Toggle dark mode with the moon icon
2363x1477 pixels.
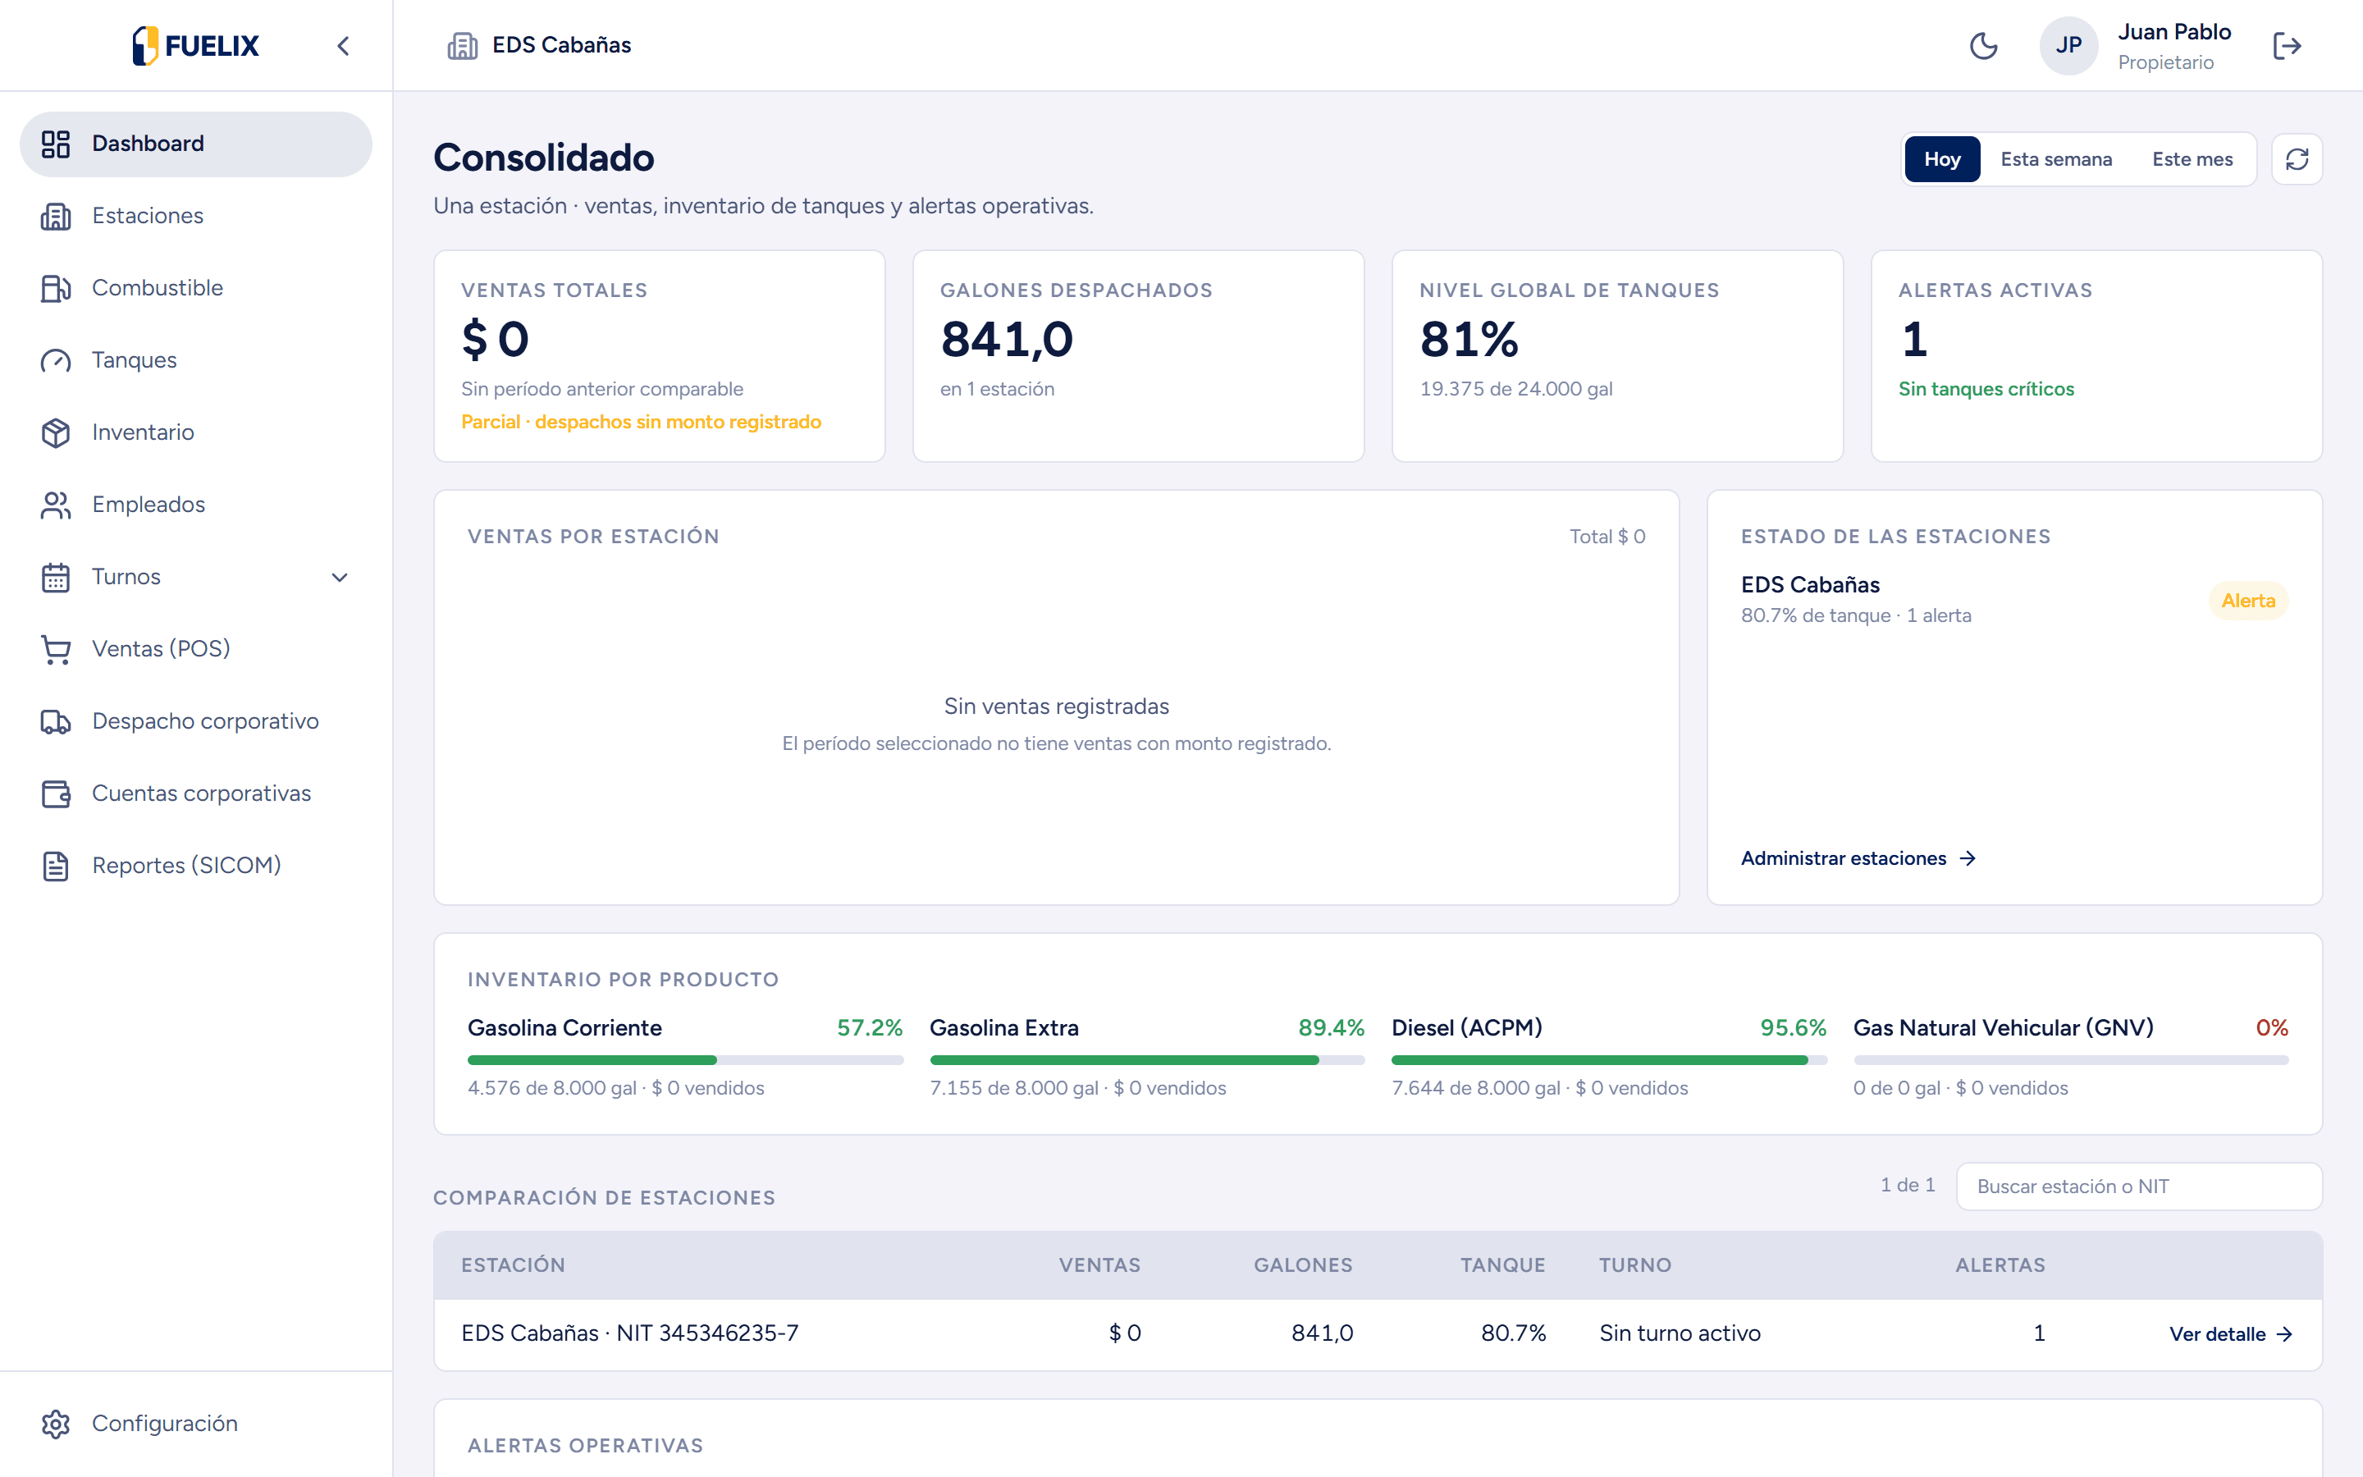point(1983,46)
